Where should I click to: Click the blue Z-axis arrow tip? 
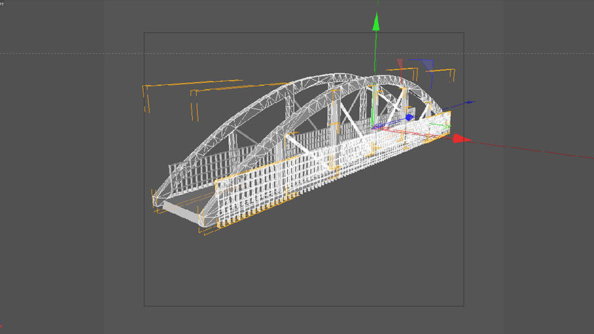[x=470, y=103]
